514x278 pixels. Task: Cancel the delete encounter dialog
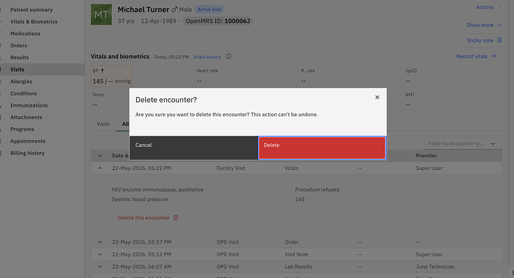194,148
